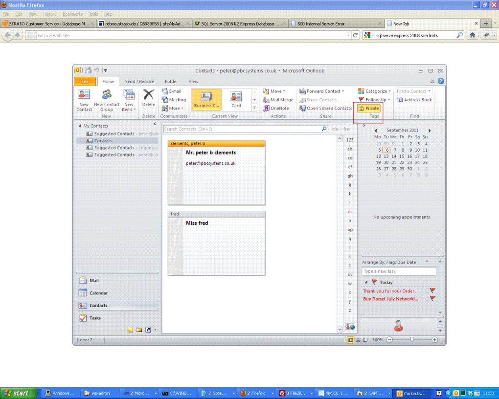Select September 6 in calendar
The height and width of the screenshot is (399, 499).
click(x=386, y=150)
